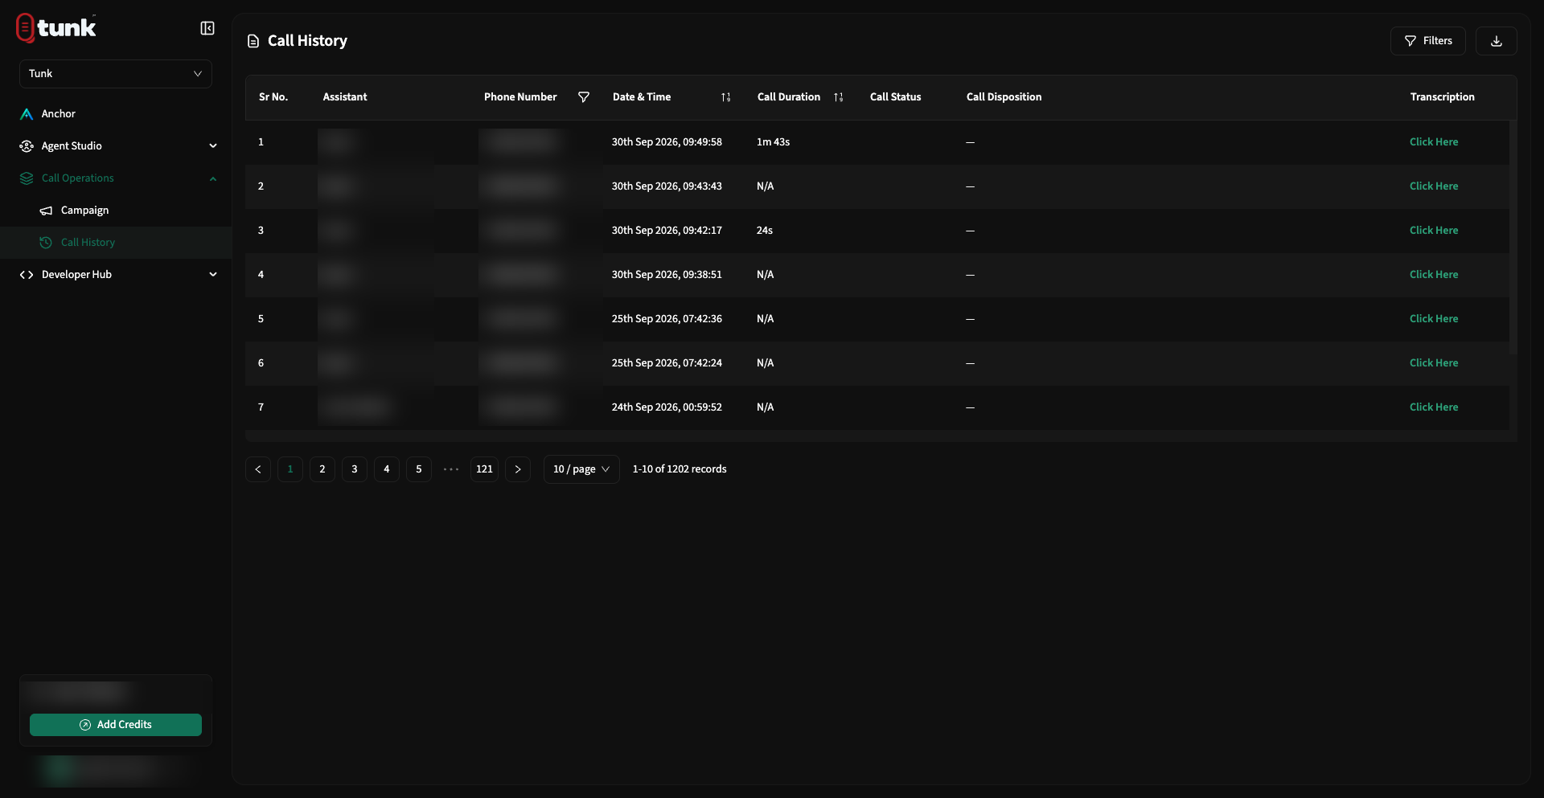Click the Add Credits button
The image size is (1544, 798).
116,725
